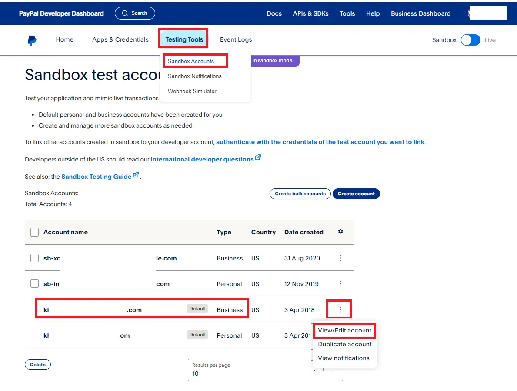Image resolution: width=517 pixels, height=391 pixels.
Task: Expand the Testing Tools menu
Action: (184, 39)
